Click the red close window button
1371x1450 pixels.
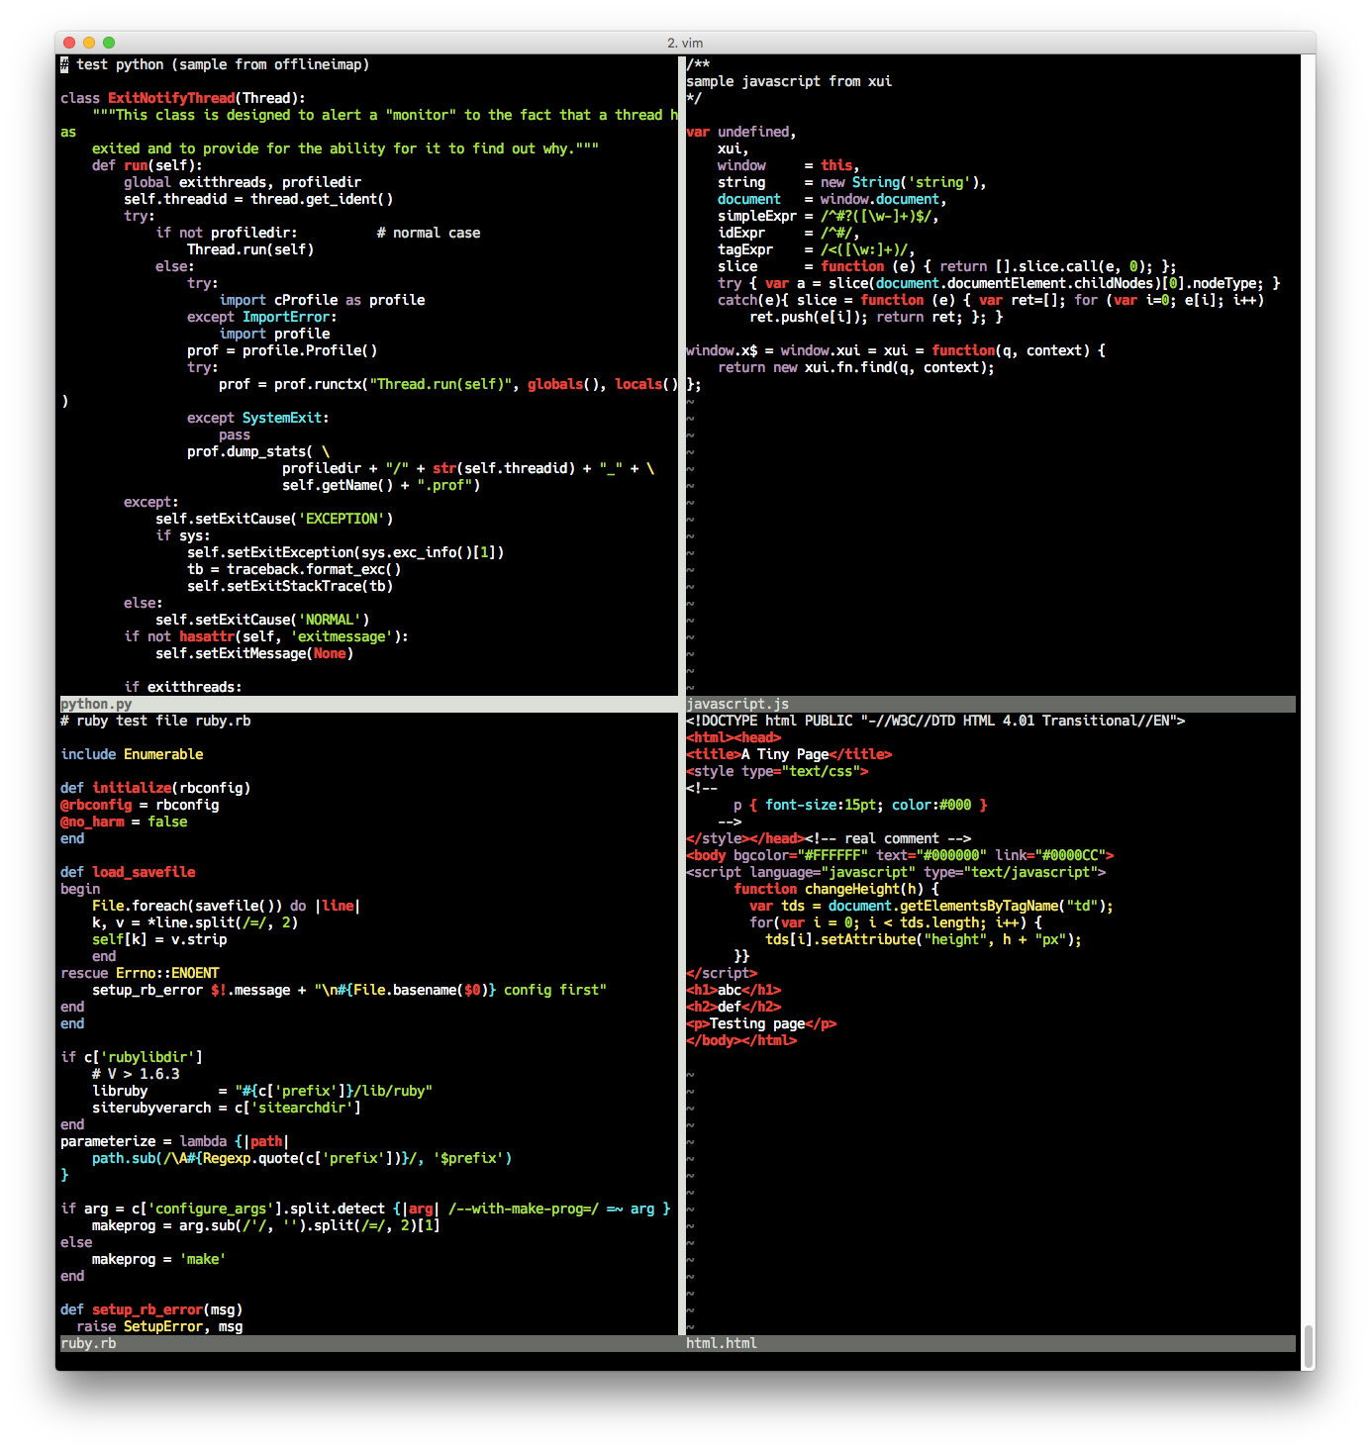[x=69, y=43]
